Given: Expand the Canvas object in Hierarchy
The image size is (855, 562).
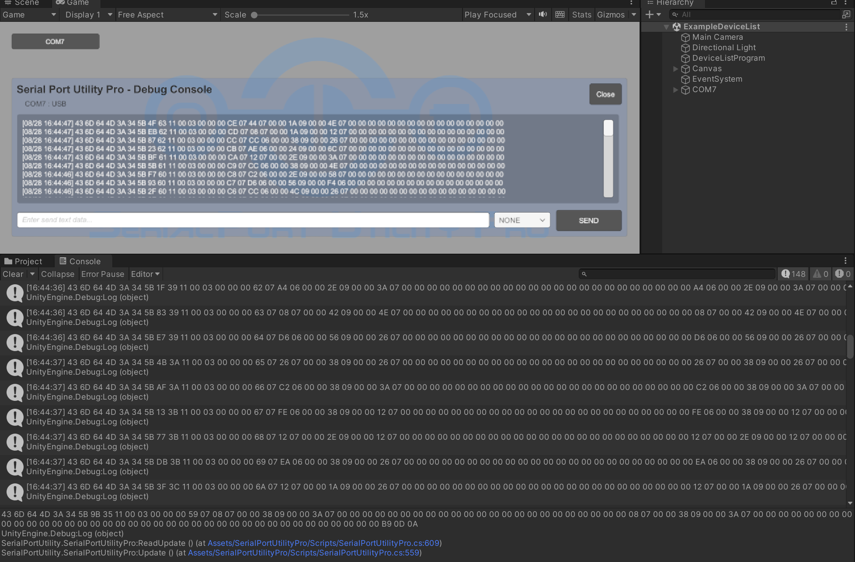Looking at the screenshot, I should 675,69.
